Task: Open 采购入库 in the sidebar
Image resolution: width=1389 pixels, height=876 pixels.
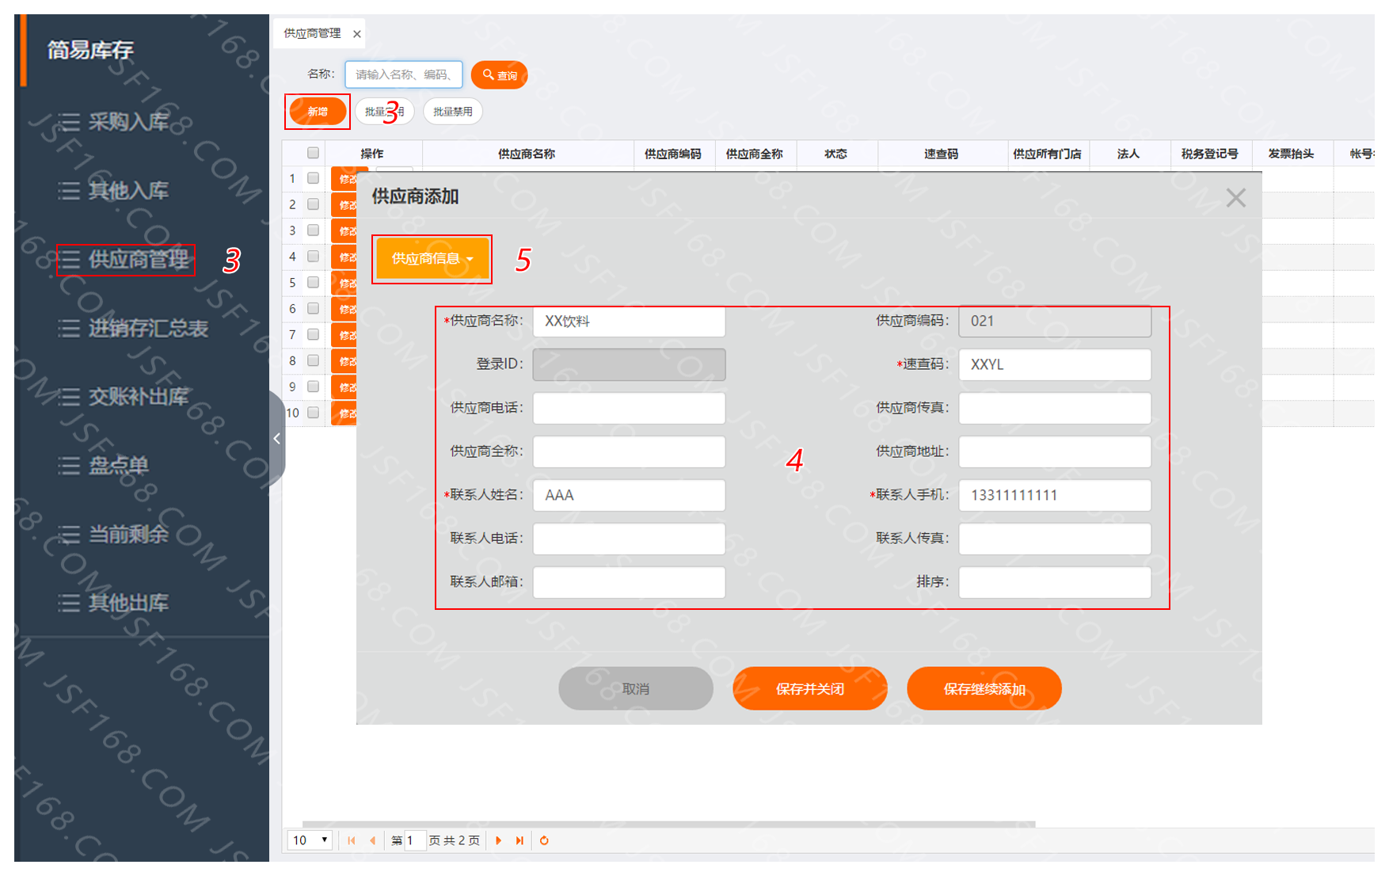Action: coord(128,121)
